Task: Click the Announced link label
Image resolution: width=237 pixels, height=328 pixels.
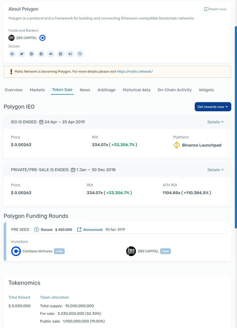Action: point(93,230)
